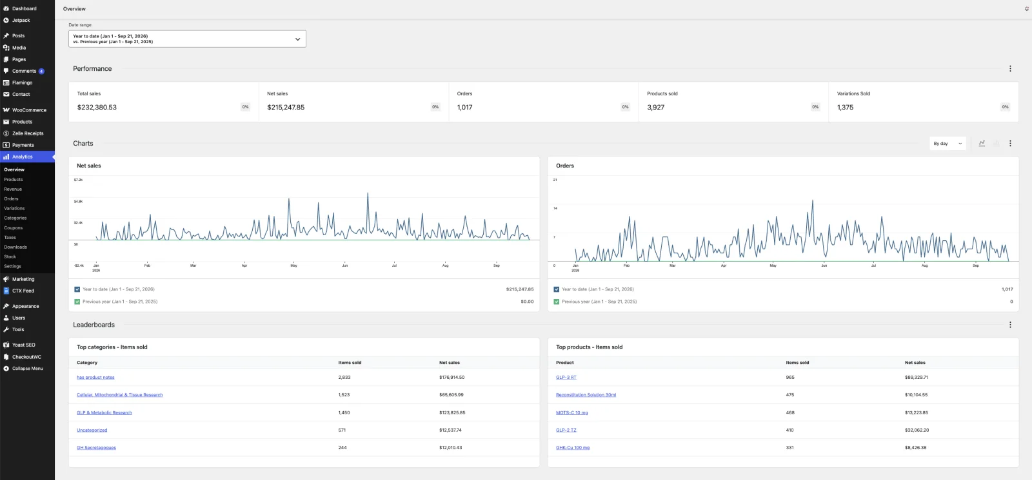1032x480 pixels.
Task: Open Products submenu under Analytics
Action: point(14,180)
